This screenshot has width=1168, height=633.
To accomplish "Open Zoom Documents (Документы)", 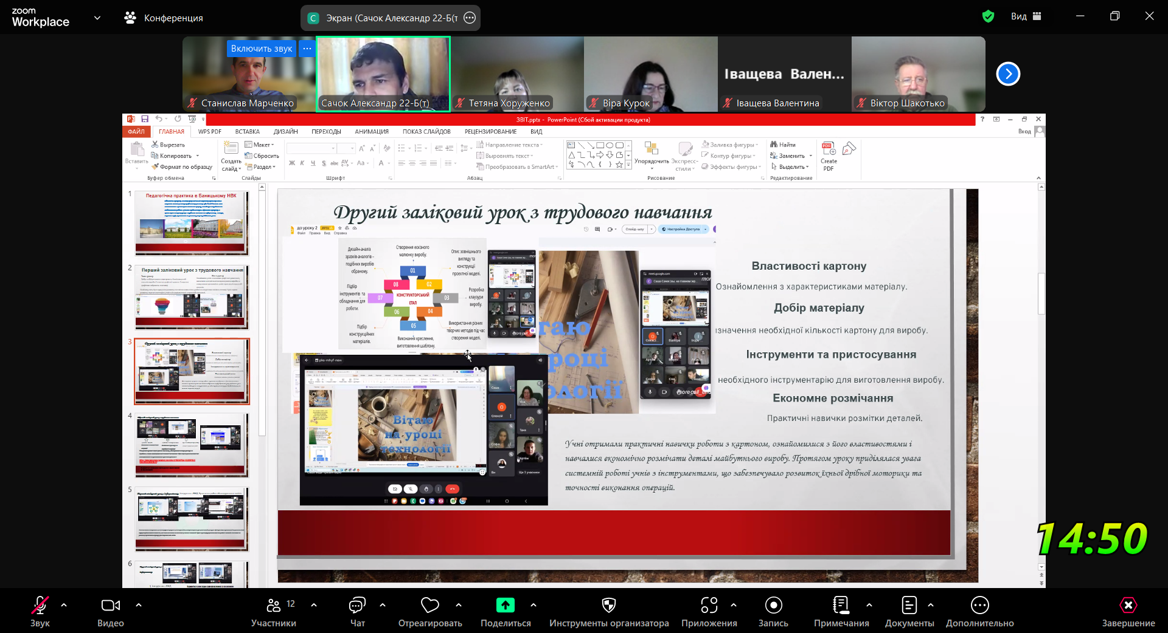I will 909,611.
